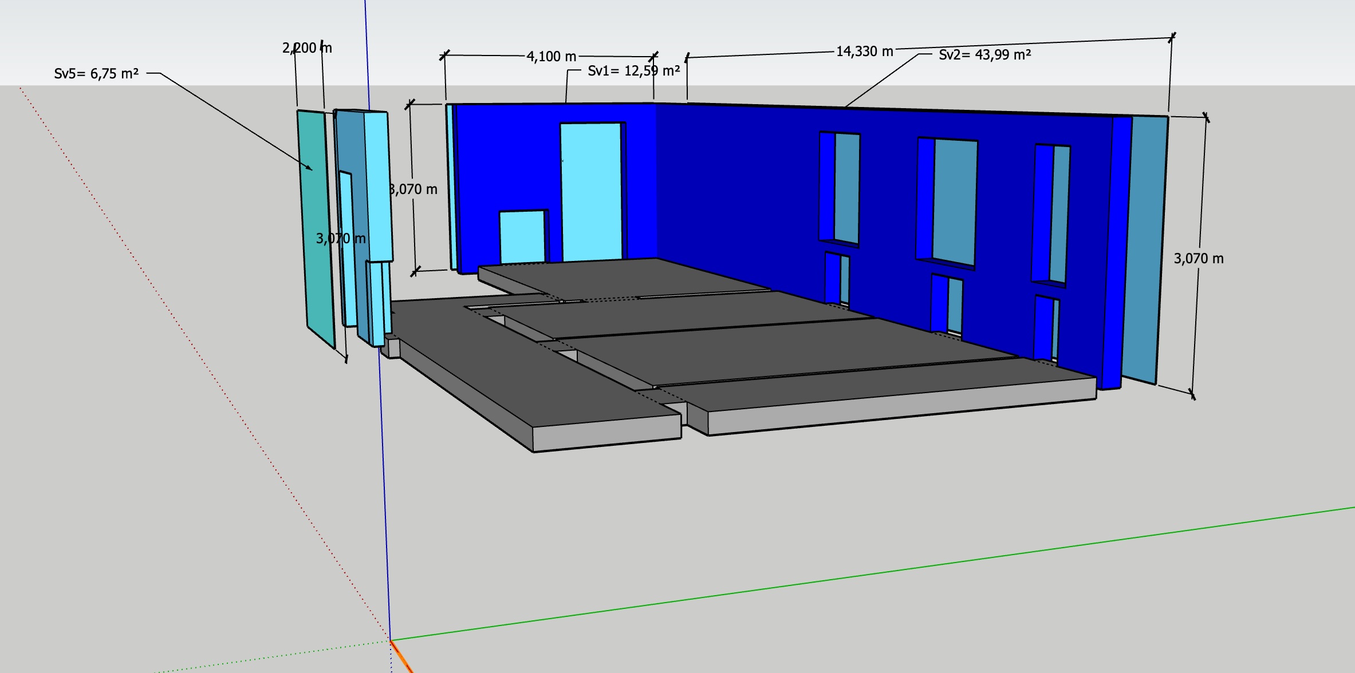Select the light cyan column near the blue axis
This screenshot has width=1355, height=673.
click(378, 183)
